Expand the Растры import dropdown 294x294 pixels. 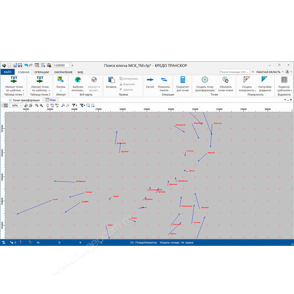[61, 90]
